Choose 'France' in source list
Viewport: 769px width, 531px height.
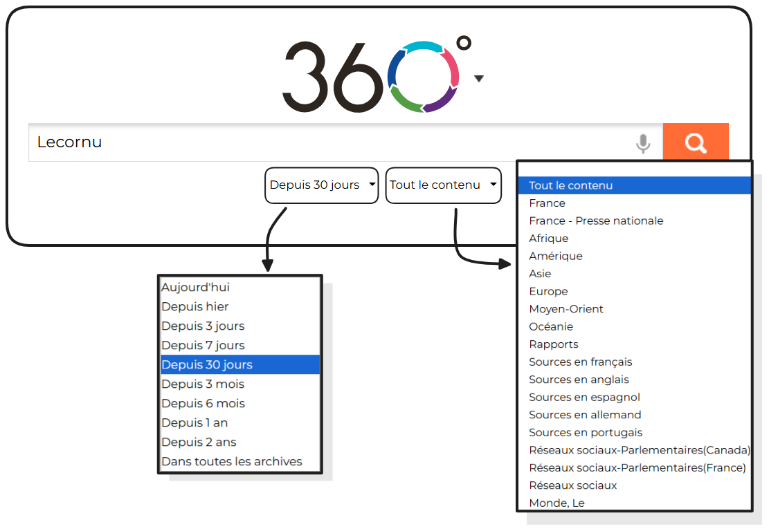click(x=635, y=203)
